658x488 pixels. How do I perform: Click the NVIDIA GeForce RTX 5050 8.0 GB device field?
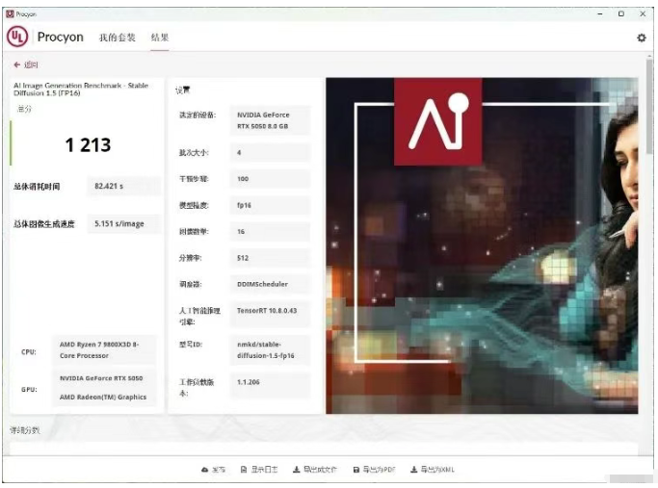tap(271, 120)
